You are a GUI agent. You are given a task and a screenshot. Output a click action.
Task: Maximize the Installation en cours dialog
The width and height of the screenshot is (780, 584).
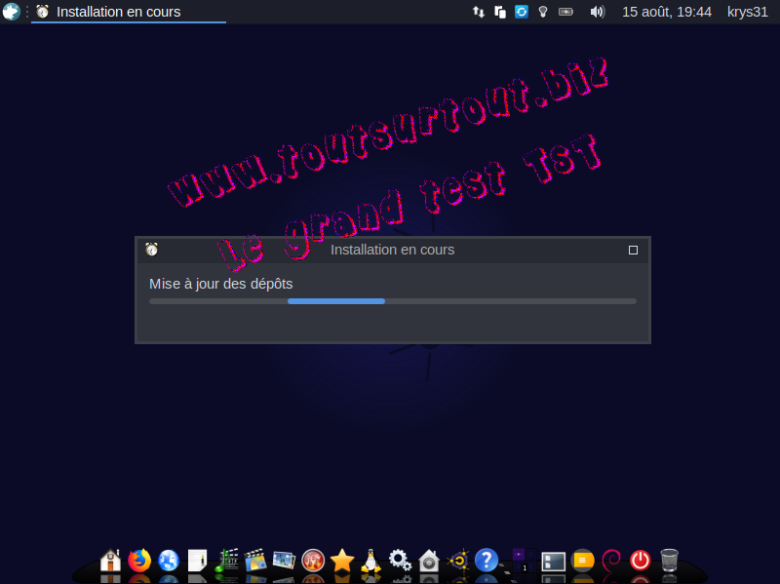point(633,250)
